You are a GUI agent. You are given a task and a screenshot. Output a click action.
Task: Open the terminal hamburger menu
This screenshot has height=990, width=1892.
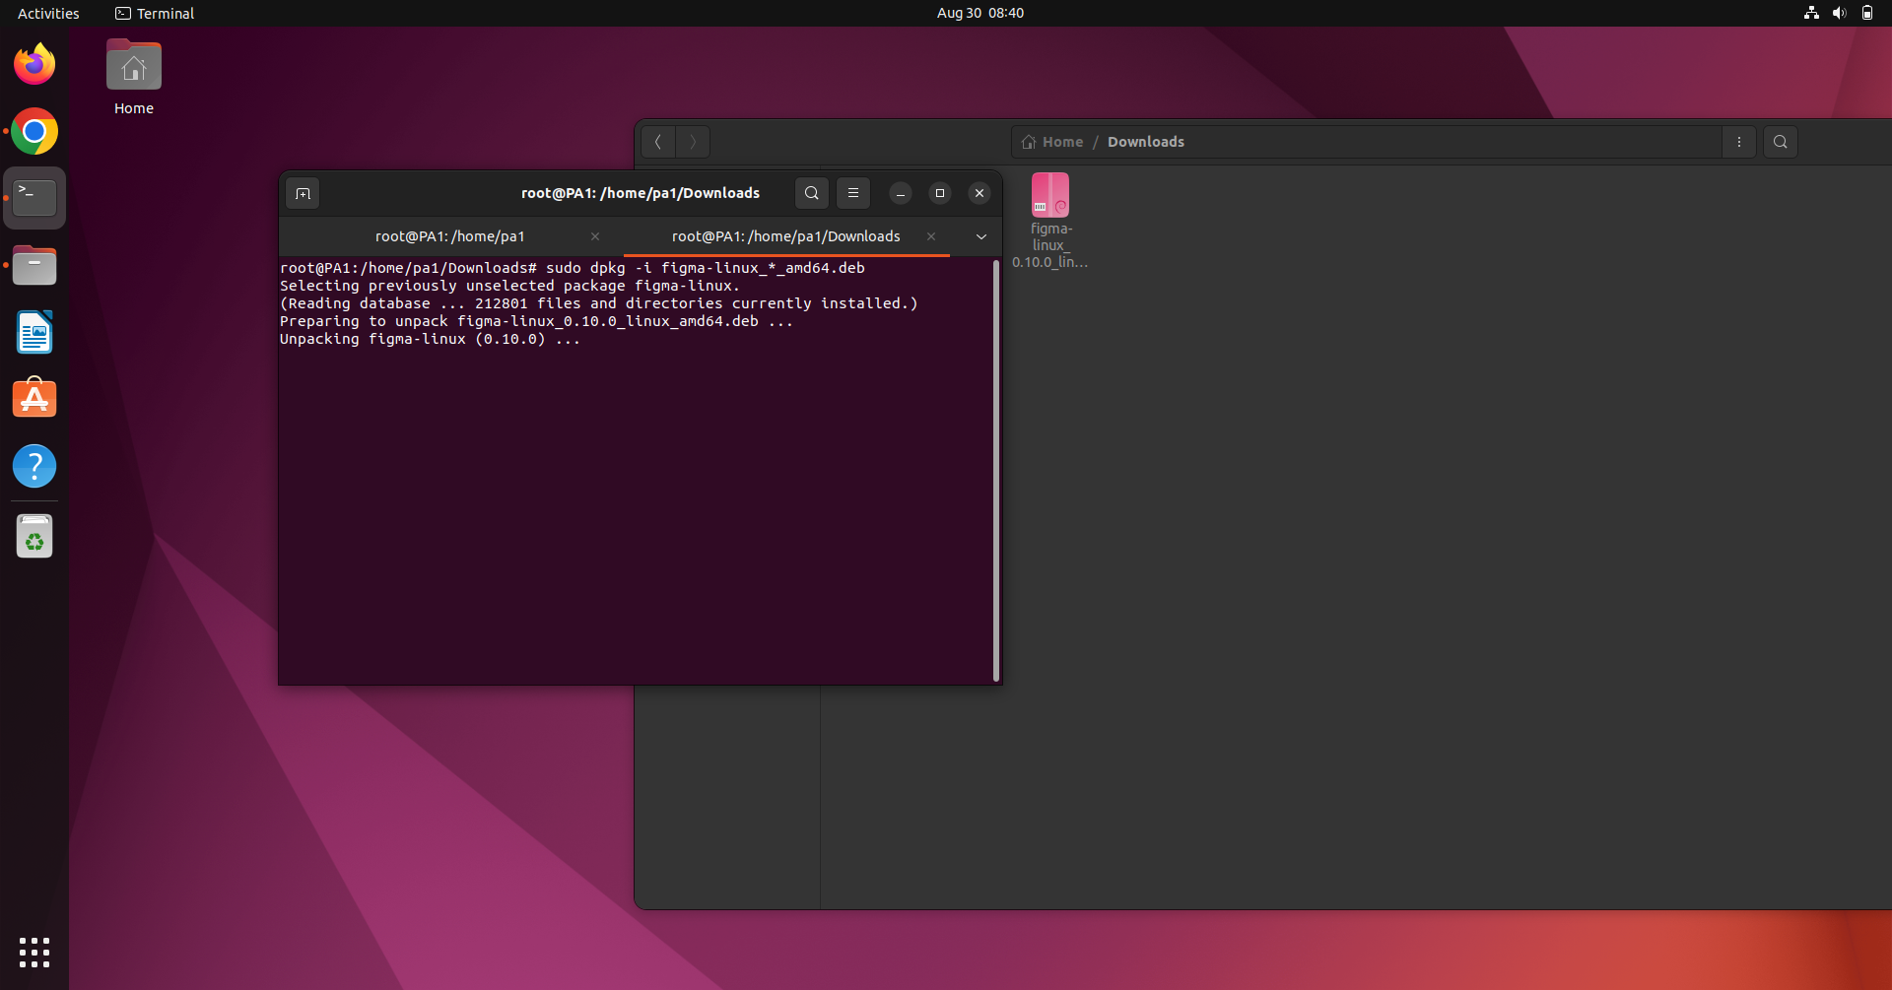[852, 193]
